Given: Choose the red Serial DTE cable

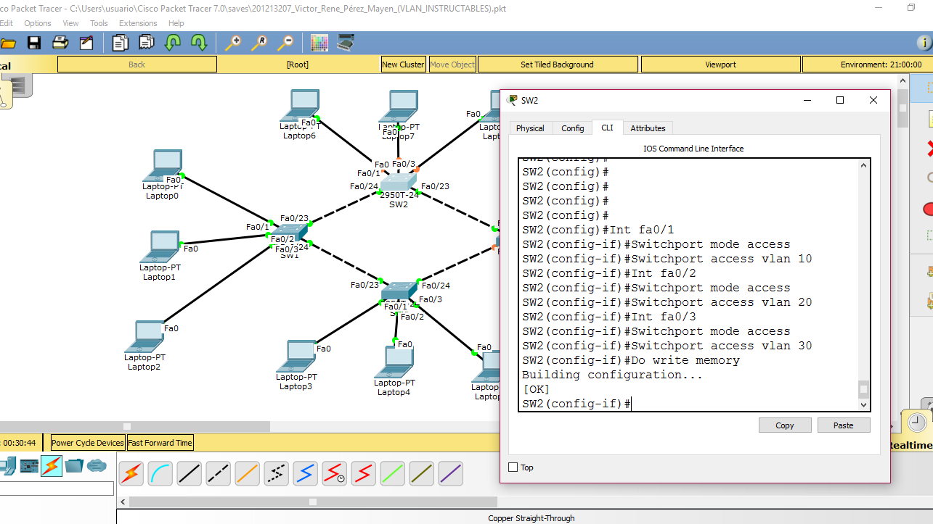Looking at the screenshot, I should click(364, 473).
